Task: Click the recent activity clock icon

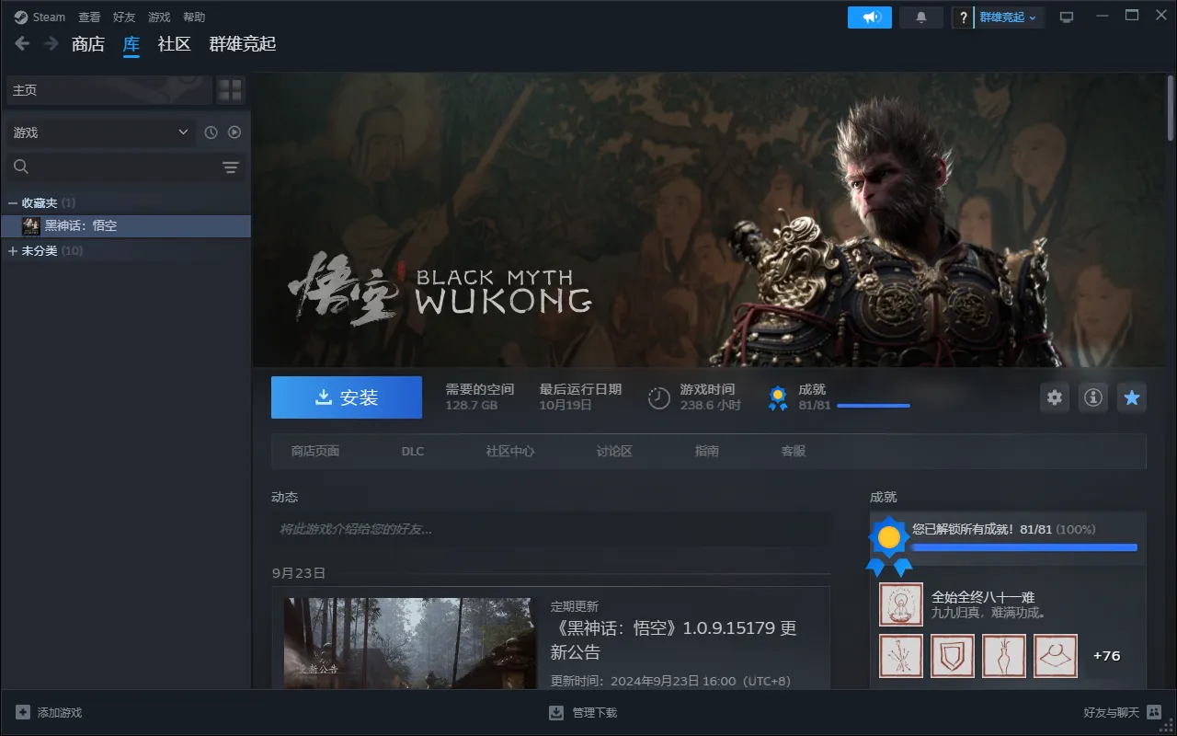Action: 211,132
